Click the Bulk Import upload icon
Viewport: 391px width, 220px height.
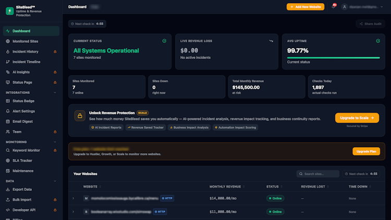tap(8, 200)
